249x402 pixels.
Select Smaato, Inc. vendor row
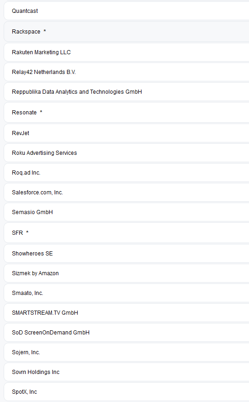[x=127, y=293]
